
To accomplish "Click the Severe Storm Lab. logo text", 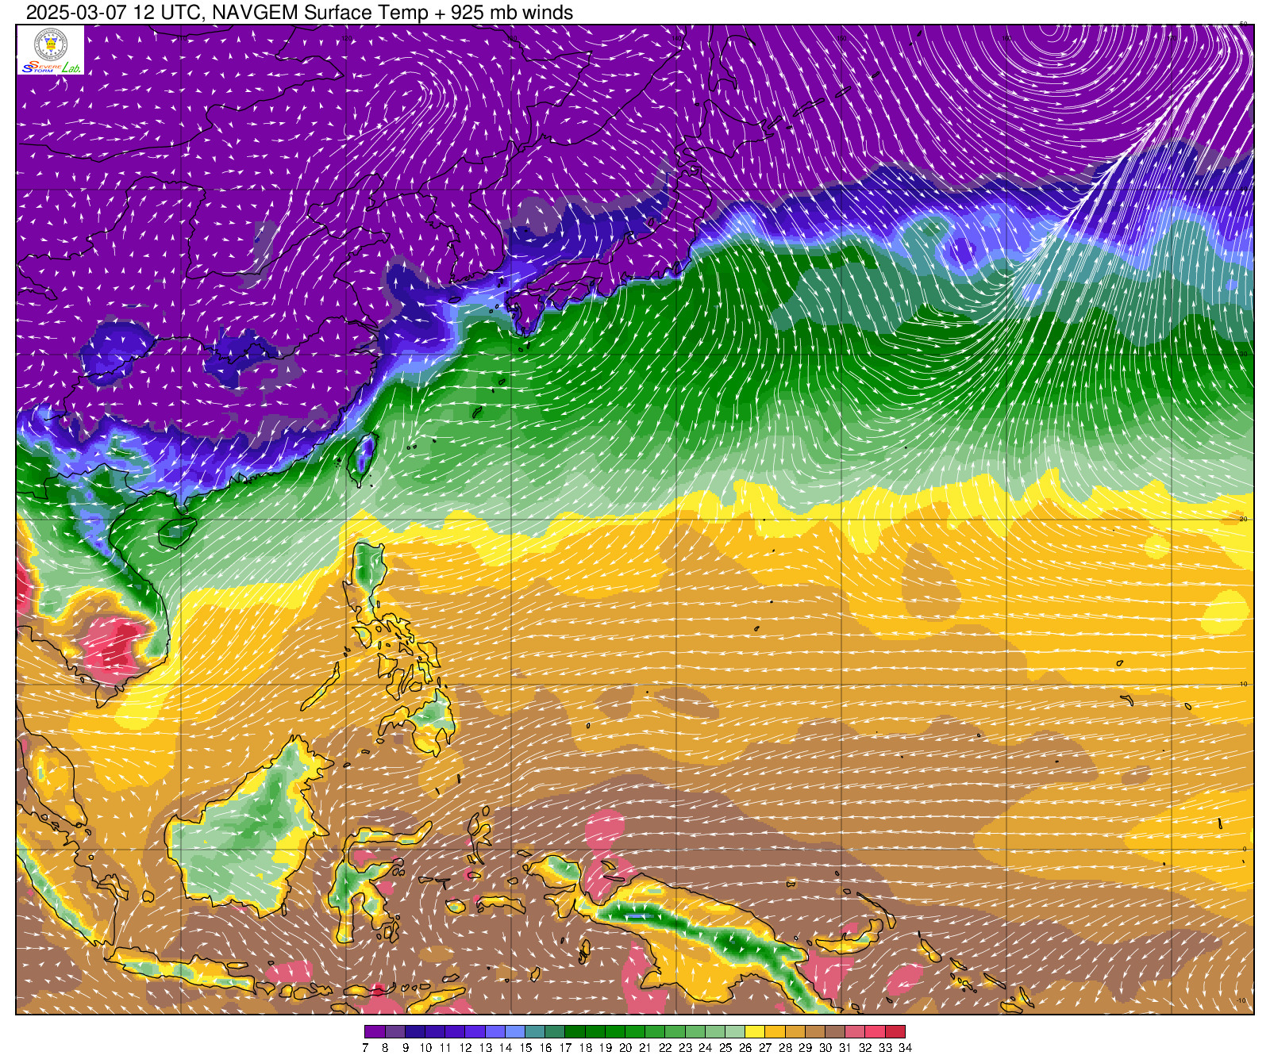I will click(x=51, y=67).
